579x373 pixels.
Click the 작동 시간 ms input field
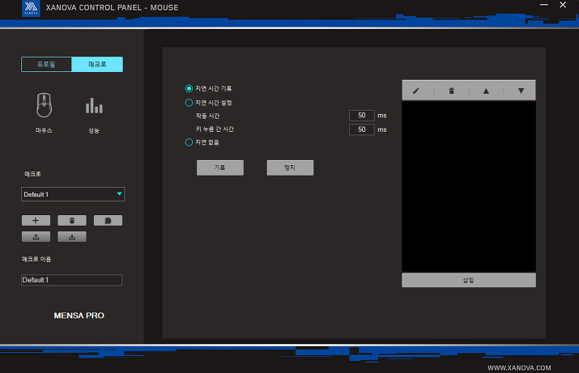pos(362,116)
